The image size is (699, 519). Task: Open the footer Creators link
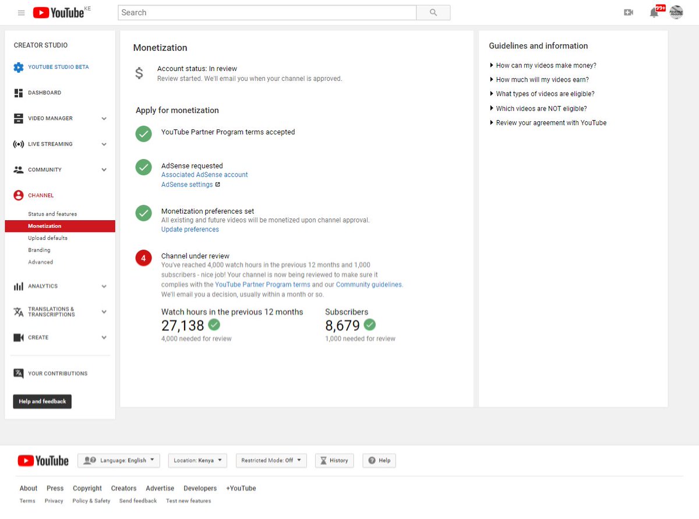pyautogui.click(x=123, y=488)
